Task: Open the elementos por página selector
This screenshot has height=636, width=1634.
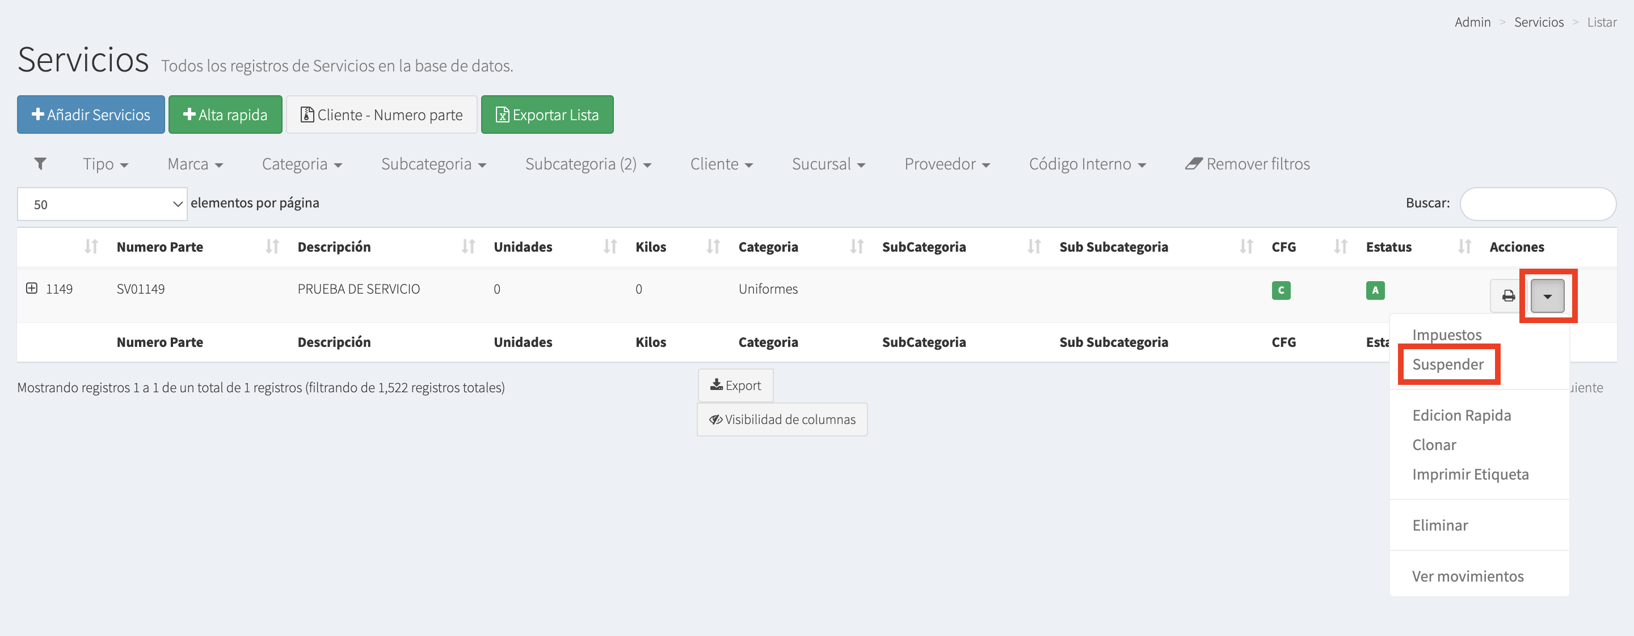Action: coord(102,204)
